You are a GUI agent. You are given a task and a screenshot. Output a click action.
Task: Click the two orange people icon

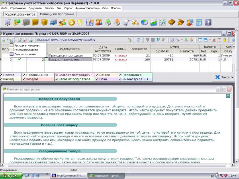tap(99, 22)
